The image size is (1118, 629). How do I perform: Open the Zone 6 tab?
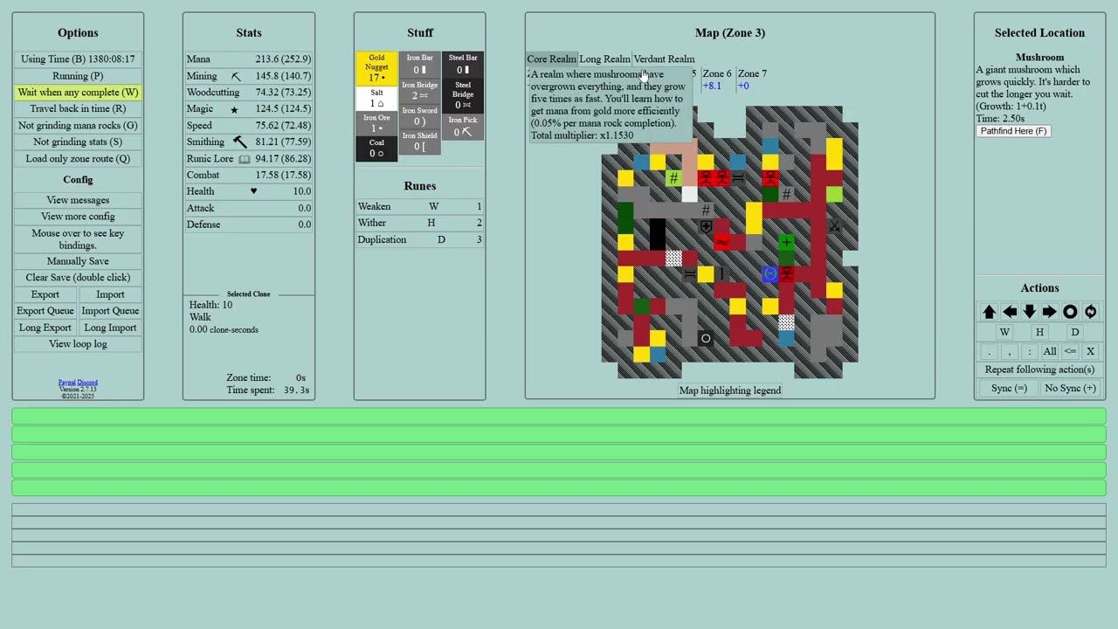(x=717, y=79)
